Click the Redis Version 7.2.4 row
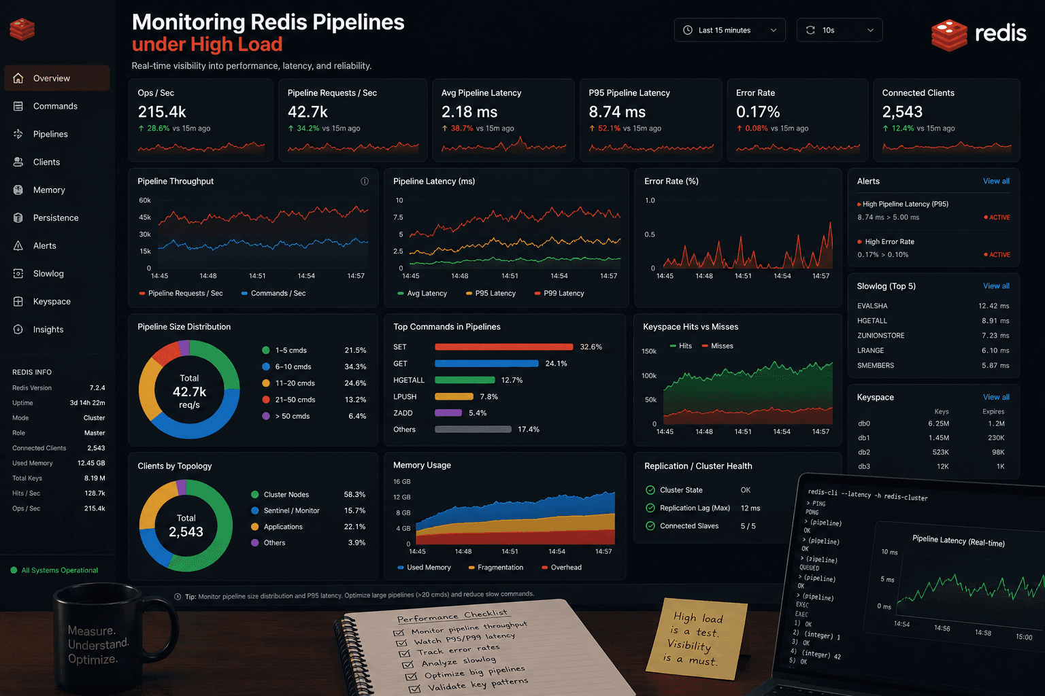This screenshot has width=1045, height=696. coord(59,388)
